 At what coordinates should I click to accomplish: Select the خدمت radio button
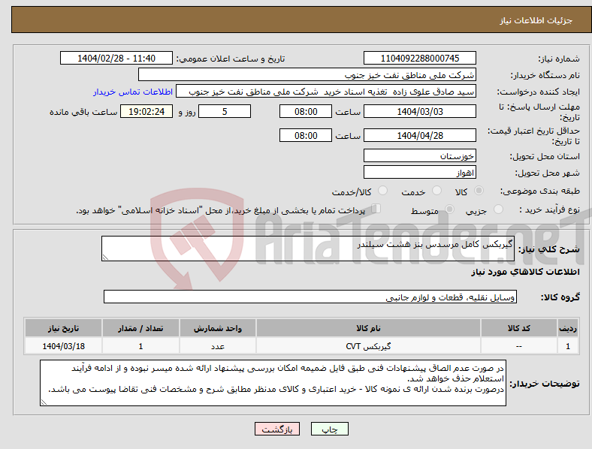coord(436,191)
